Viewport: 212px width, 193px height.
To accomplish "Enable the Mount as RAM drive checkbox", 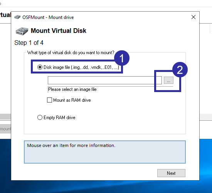I will (x=49, y=100).
